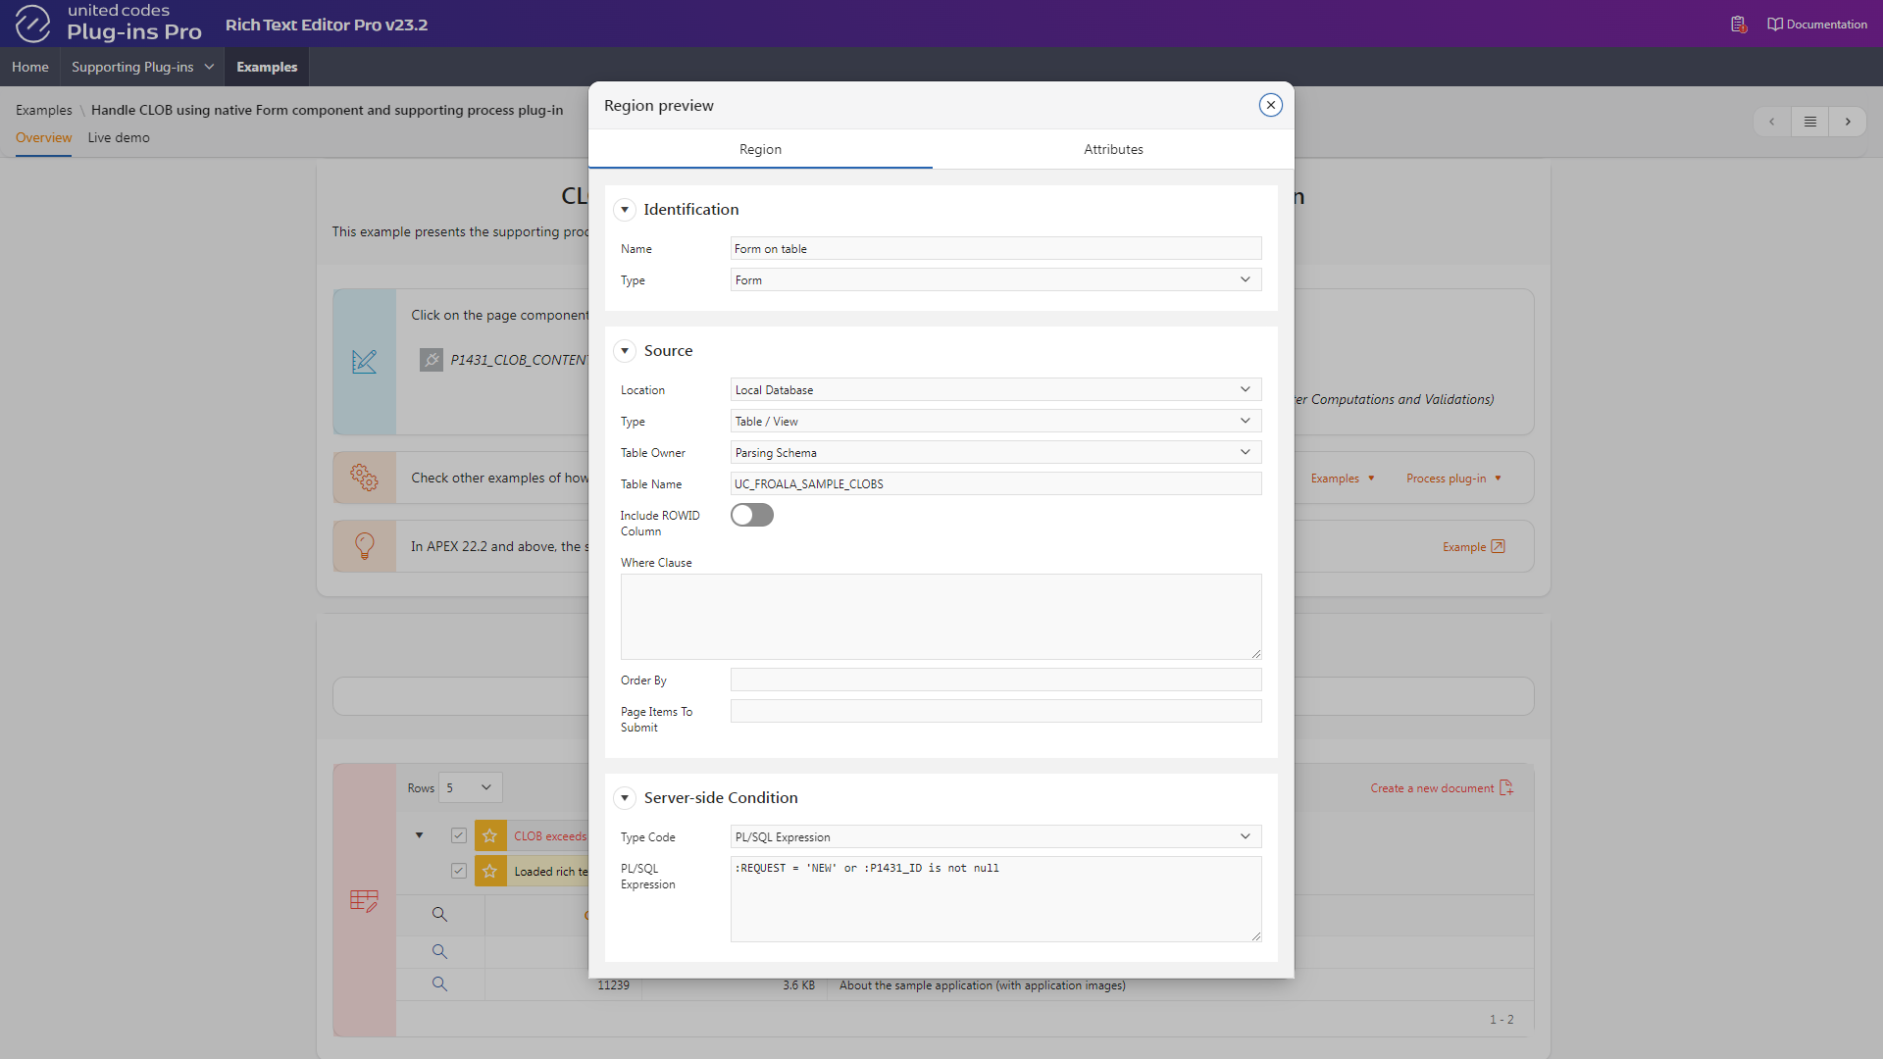The image size is (1883, 1059).
Task: Click the Examples breadcrumb link
Action: tap(44, 110)
